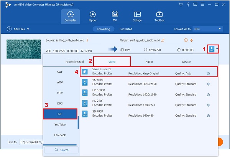Rename output file with pencil icon
The image size is (230, 157).
[163, 40]
